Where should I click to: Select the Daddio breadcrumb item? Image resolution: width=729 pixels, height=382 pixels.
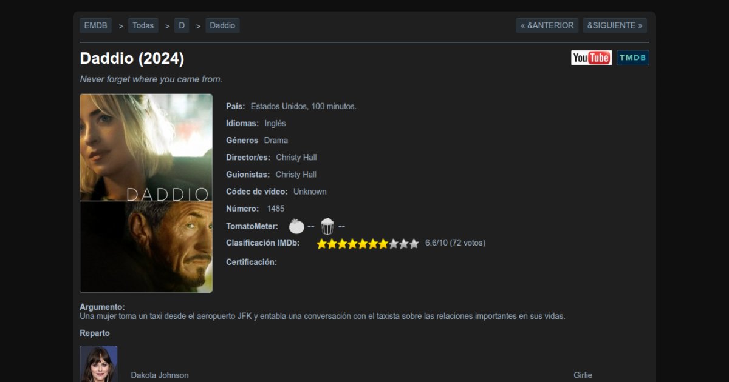[x=222, y=25]
